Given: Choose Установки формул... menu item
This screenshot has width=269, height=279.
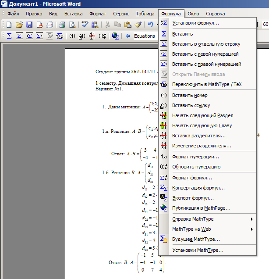Looking at the screenshot, I should [x=208, y=23].
